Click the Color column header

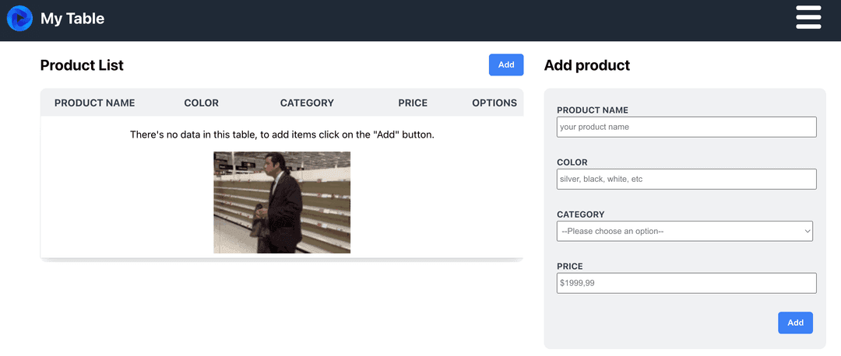tap(201, 103)
